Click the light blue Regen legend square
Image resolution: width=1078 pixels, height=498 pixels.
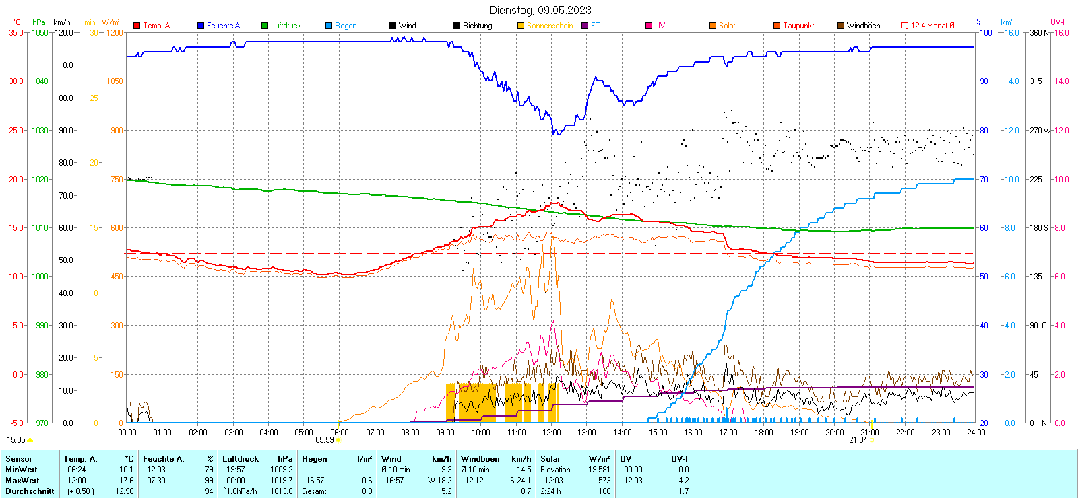(x=329, y=26)
